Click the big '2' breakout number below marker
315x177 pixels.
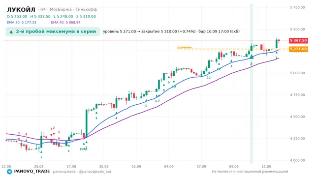[x=251, y=64]
